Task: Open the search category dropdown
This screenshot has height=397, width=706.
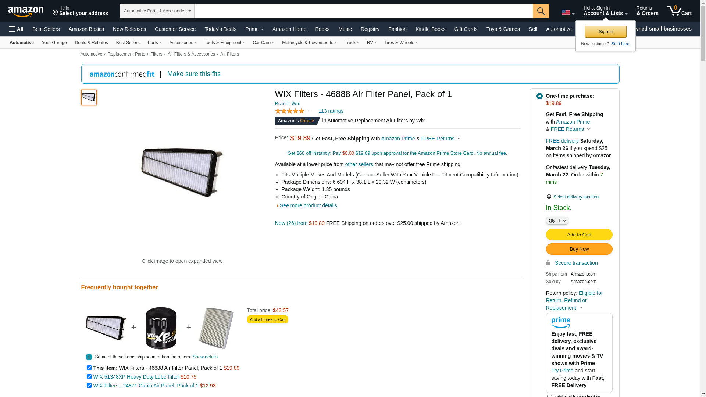Action: (x=157, y=11)
